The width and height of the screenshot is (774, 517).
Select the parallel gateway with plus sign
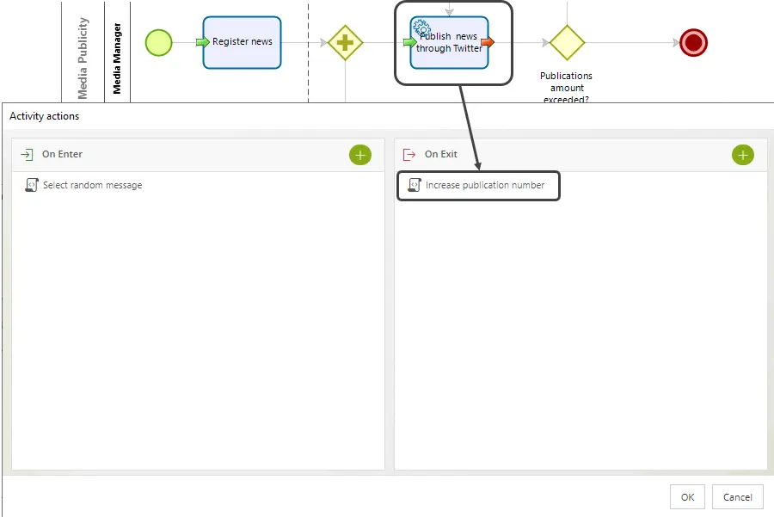coord(345,43)
